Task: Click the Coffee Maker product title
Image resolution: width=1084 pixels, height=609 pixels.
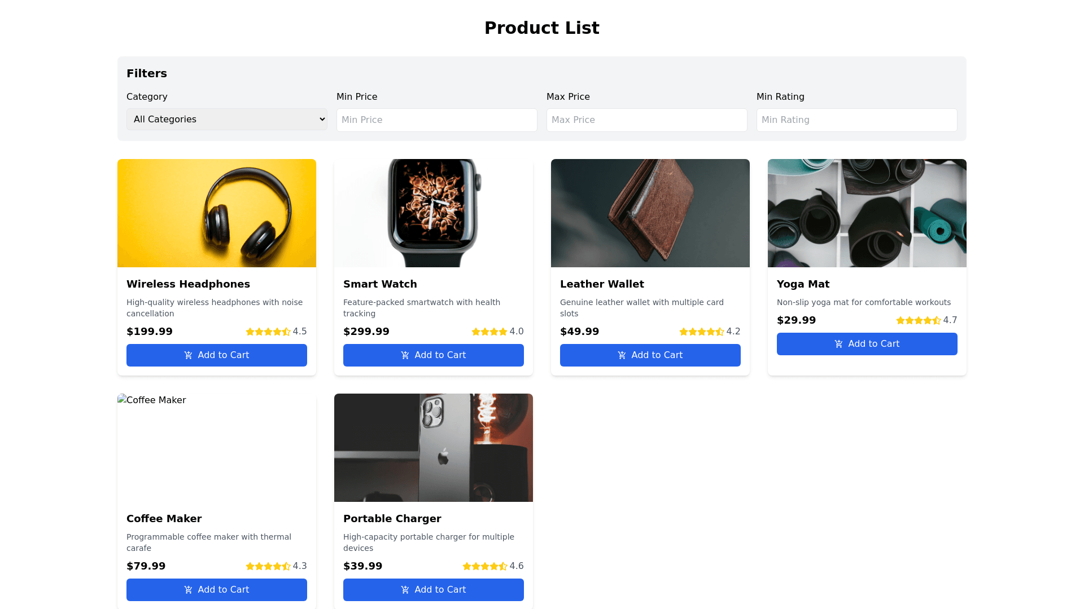Action: (164, 519)
